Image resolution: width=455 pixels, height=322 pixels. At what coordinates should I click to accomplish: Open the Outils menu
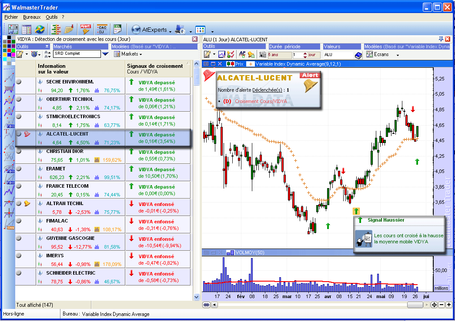pyautogui.click(x=52, y=17)
